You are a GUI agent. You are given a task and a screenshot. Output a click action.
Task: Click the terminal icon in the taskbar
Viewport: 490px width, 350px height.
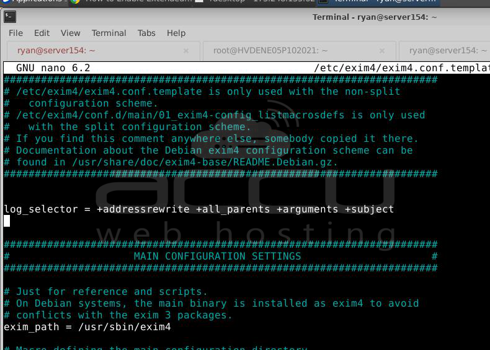pyautogui.click(x=323, y=2)
